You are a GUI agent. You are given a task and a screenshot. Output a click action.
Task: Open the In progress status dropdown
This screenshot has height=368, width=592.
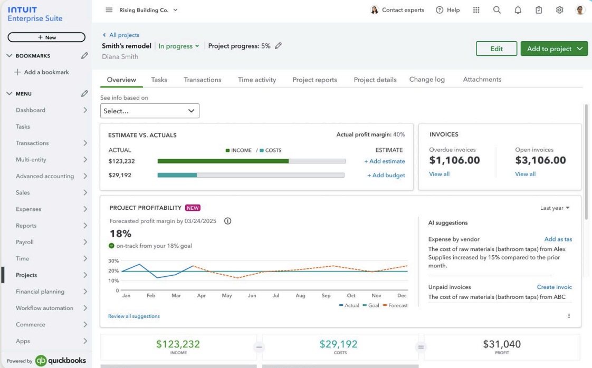coord(179,46)
